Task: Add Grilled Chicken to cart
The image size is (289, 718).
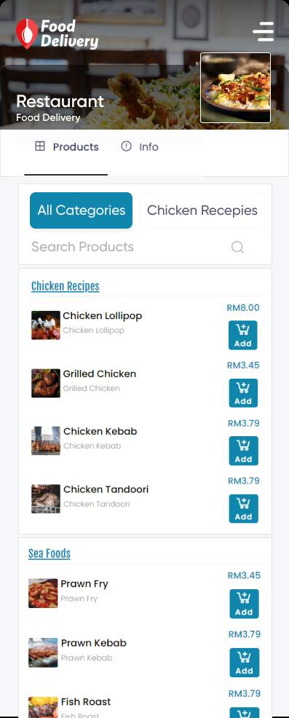Action: [x=243, y=393]
